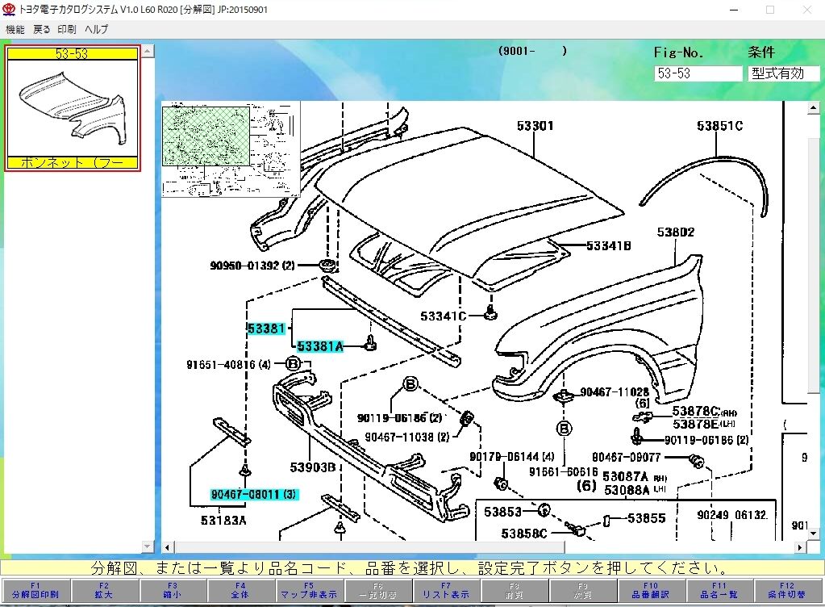Open the 印刷 menu
The width and height of the screenshot is (825, 607).
[x=67, y=30]
